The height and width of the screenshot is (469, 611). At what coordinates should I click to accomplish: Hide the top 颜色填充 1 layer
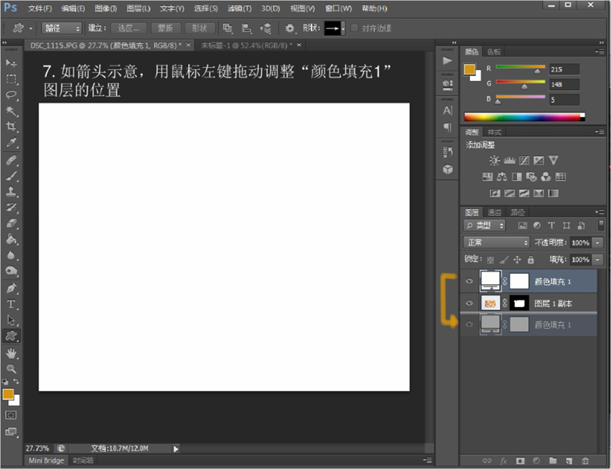click(469, 281)
